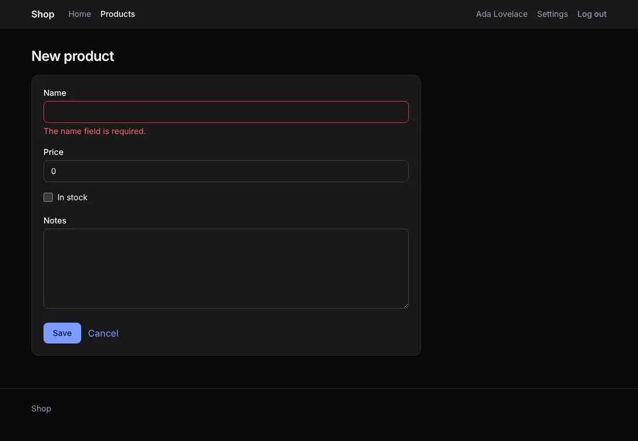Click the "The name field is required." error

95,131
